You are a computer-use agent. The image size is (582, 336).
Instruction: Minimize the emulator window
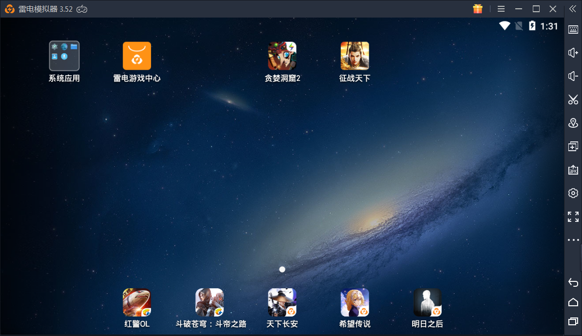[x=519, y=9]
